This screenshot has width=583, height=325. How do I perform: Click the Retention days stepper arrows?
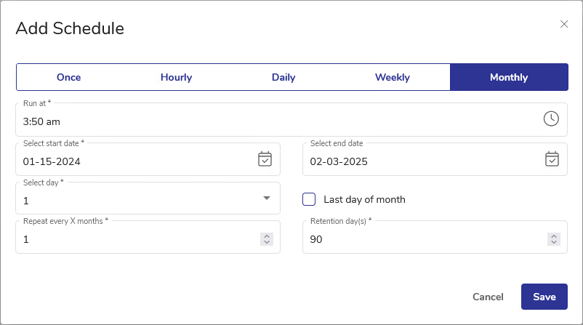(x=554, y=239)
